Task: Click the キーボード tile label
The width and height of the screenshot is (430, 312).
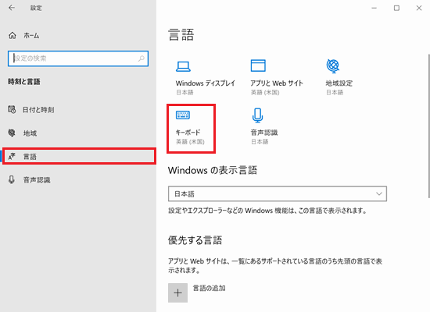Action: tap(188, 133)
